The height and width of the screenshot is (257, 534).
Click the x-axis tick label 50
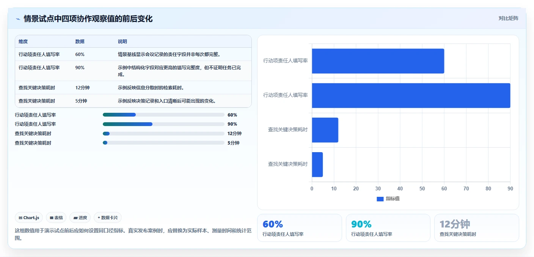tap(422, 188)
